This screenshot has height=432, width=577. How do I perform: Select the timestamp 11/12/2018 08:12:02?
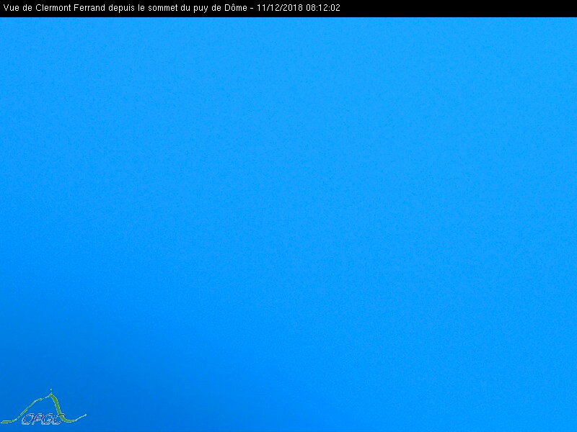(299, 8)
